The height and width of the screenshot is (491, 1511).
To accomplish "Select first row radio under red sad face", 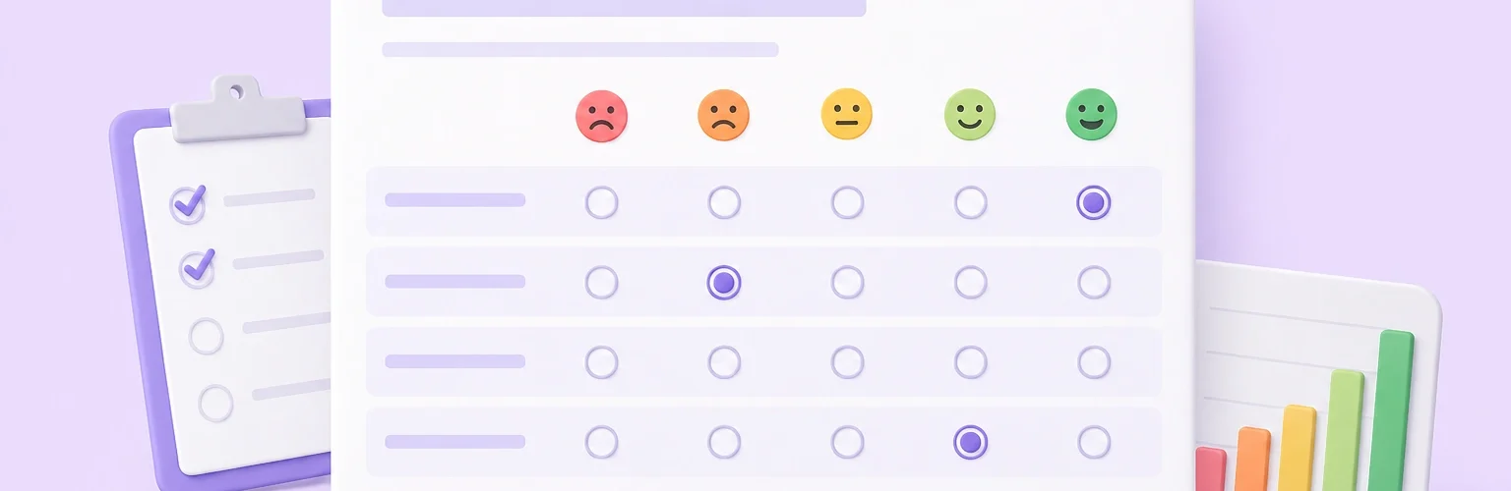I will point(602,202).
